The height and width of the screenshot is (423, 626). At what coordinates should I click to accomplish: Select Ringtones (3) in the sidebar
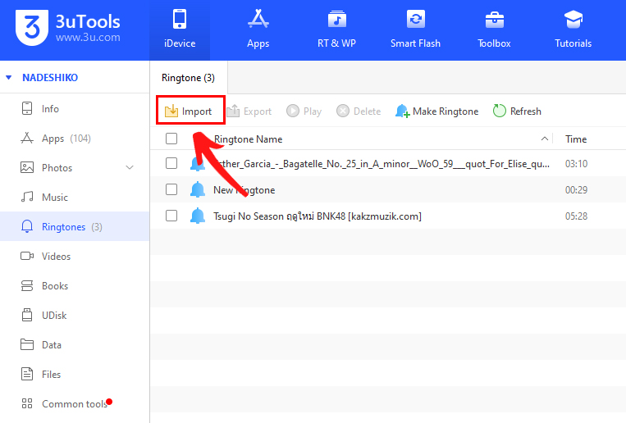(x=75, y=226)
